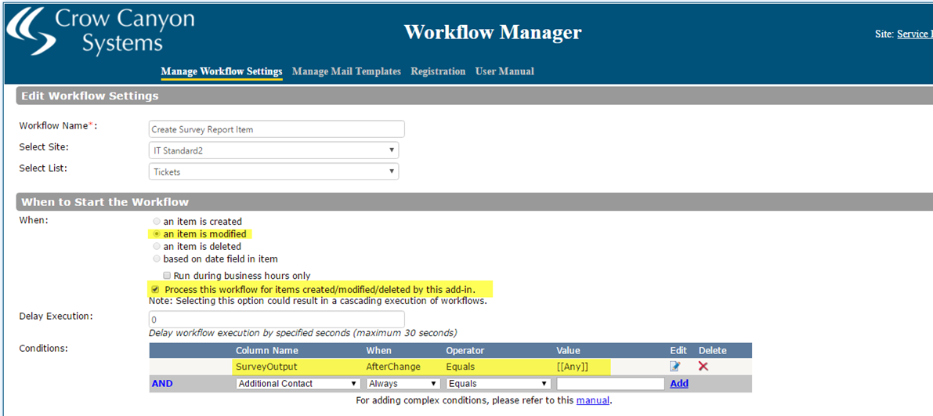Click the Column Name table header
The width and height of the screenshot is (933, 416).
click(267, 350)
